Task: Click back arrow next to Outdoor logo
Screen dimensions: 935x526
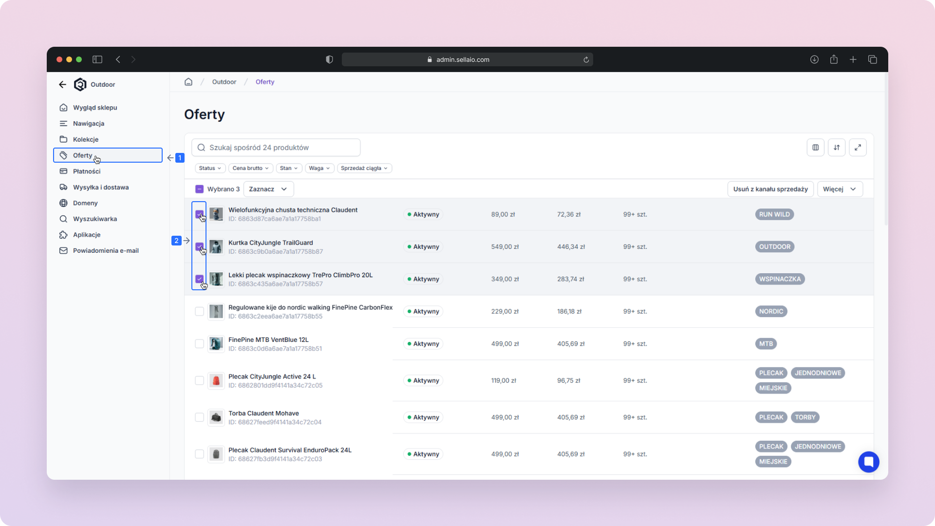Action: pyautogui.click(x=62, y=85)
